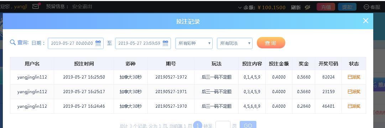The height and width of the screenshot is (128, 385).
Task: Click period number 20190527-1971
Action: pos(171,92)
